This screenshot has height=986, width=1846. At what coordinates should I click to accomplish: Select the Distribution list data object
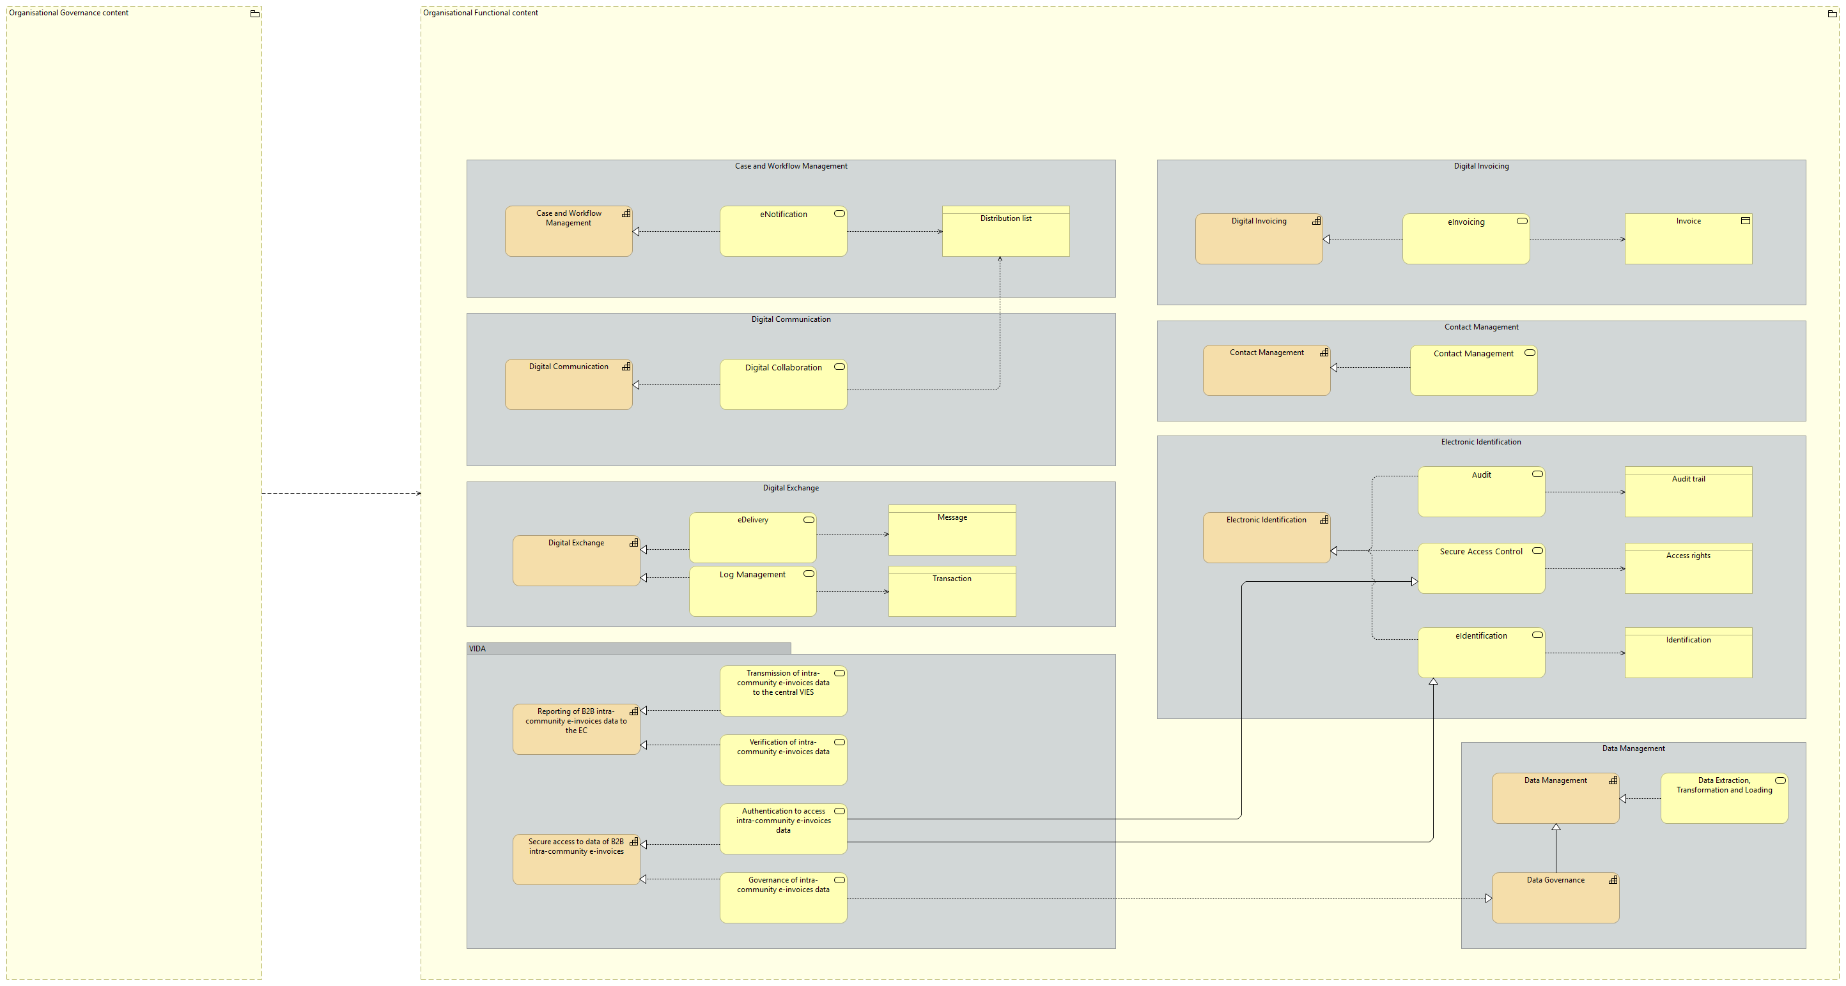[1005, 232]
